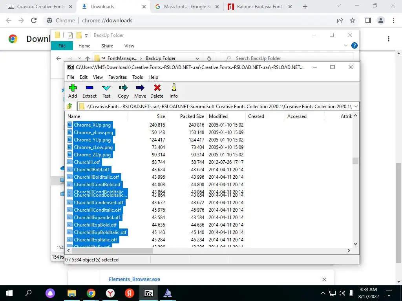Select file ChurchillExpBold.otf

(x=95, y=225)
